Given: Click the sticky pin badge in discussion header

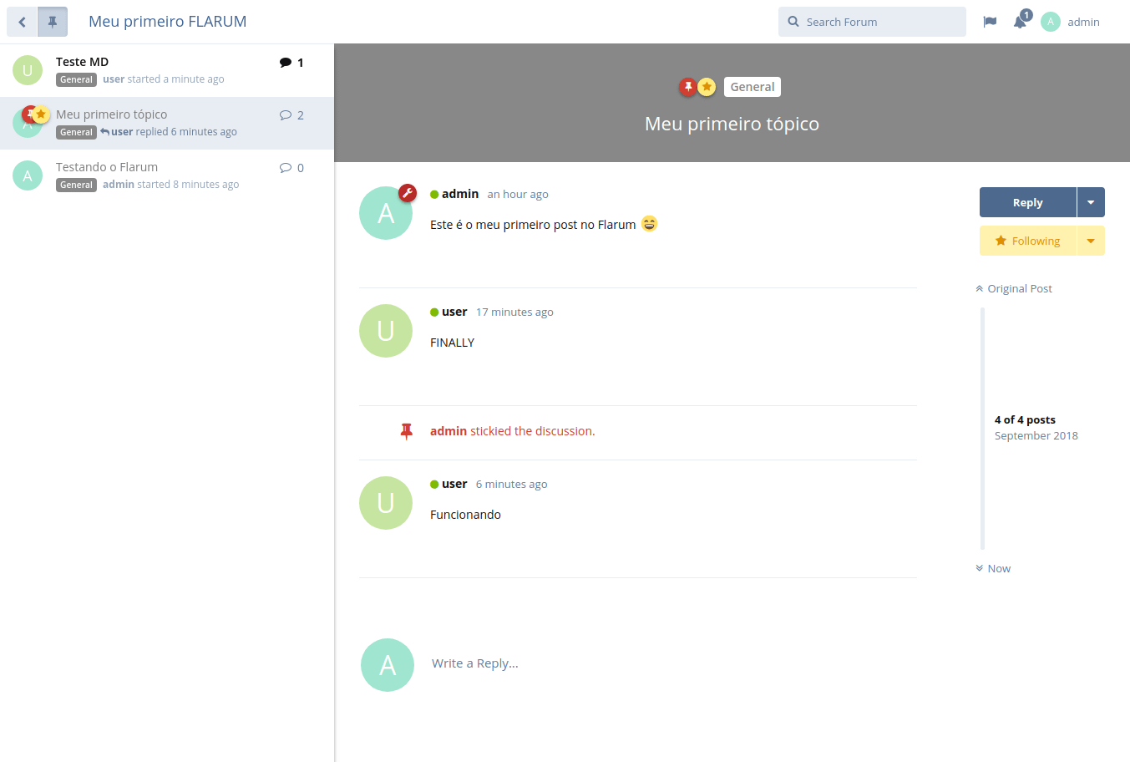Looking at the screenshot, I should tap(688, 87).
